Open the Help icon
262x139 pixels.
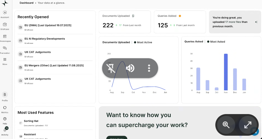point(5,119)
